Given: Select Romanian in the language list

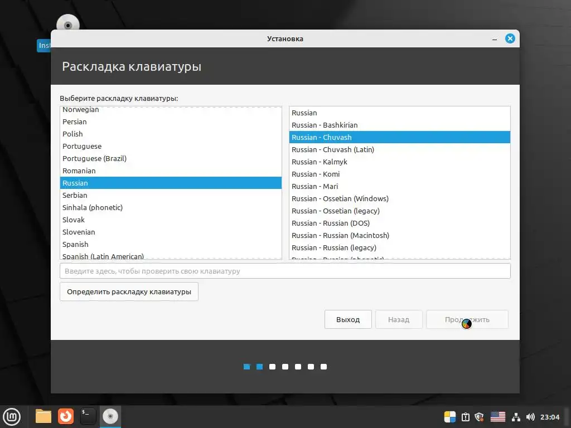Looking at the screenshot, I should coord(171,171).
